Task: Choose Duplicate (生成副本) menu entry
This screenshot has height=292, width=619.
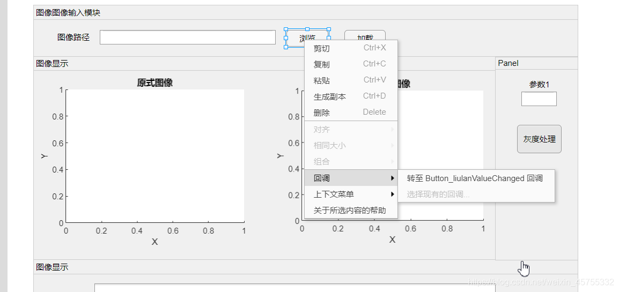Action: 351,96
